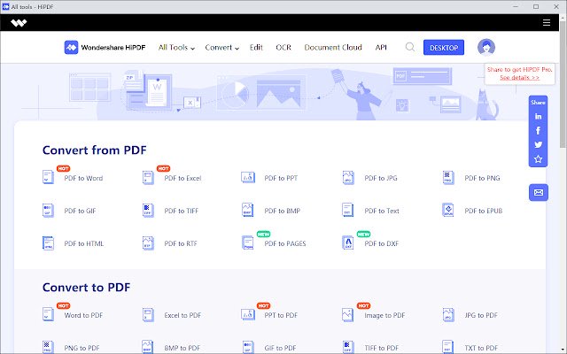Click the HiPDF app icon in the title bar
567x354 pixels.
coord(5,6)
